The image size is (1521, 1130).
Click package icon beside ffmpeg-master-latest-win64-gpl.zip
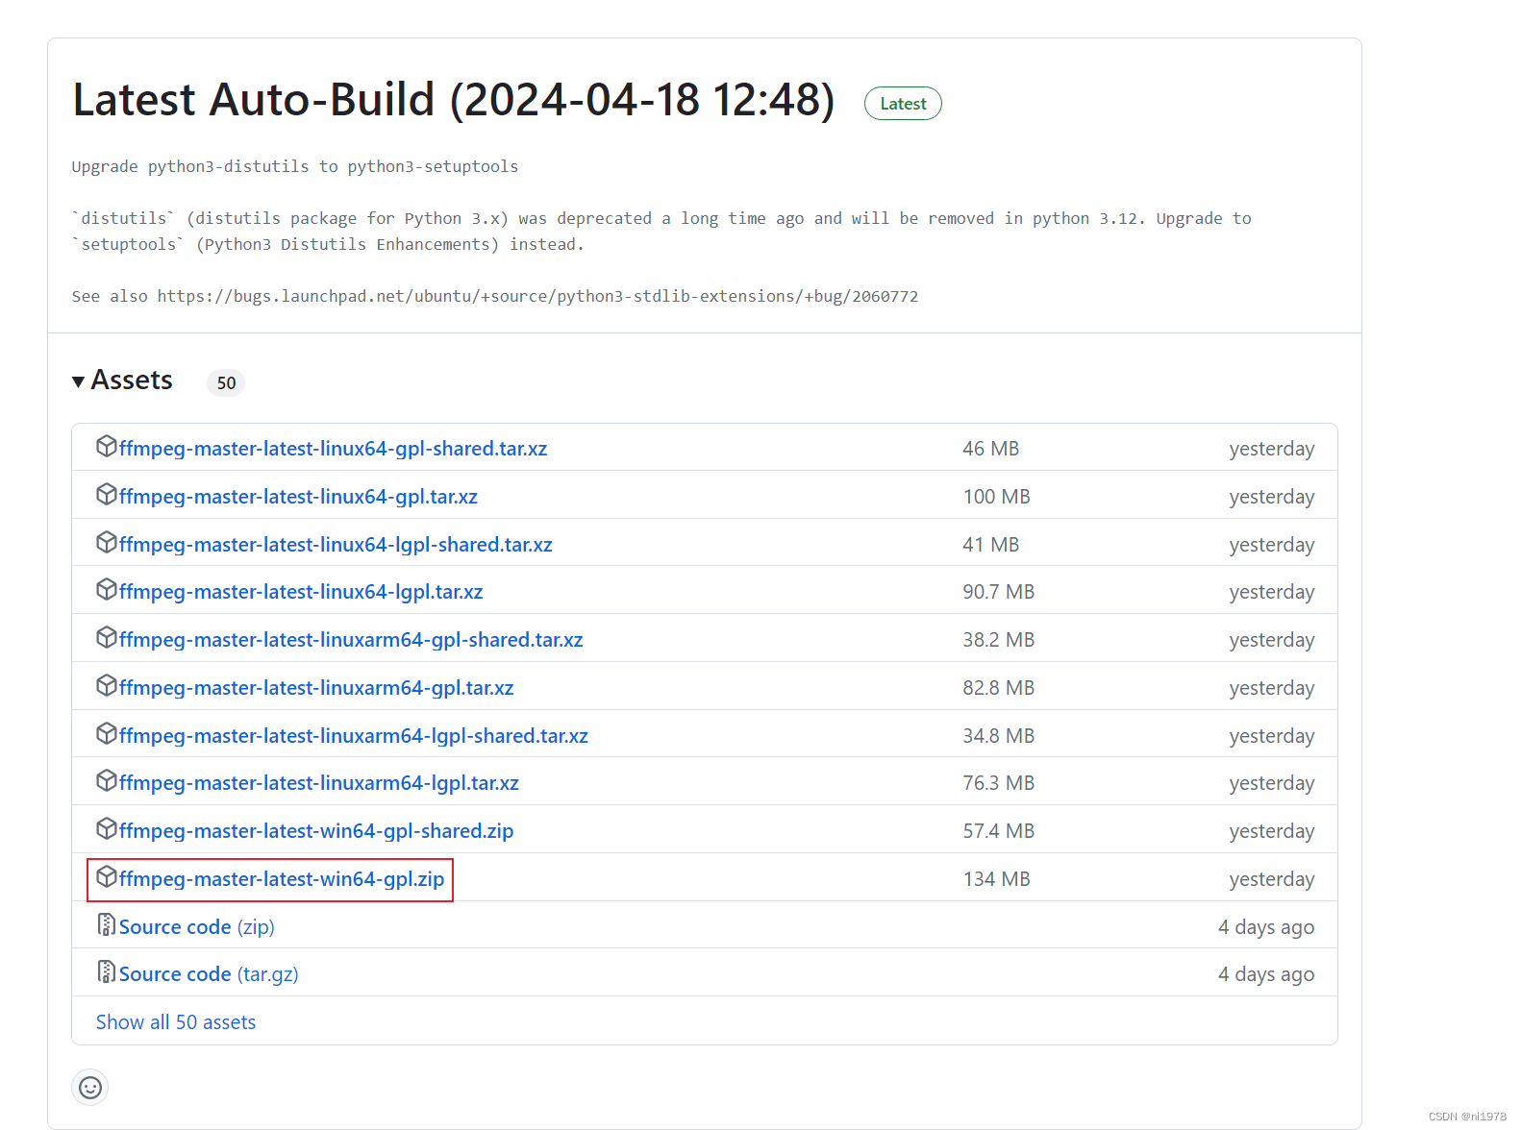[107, 877]
